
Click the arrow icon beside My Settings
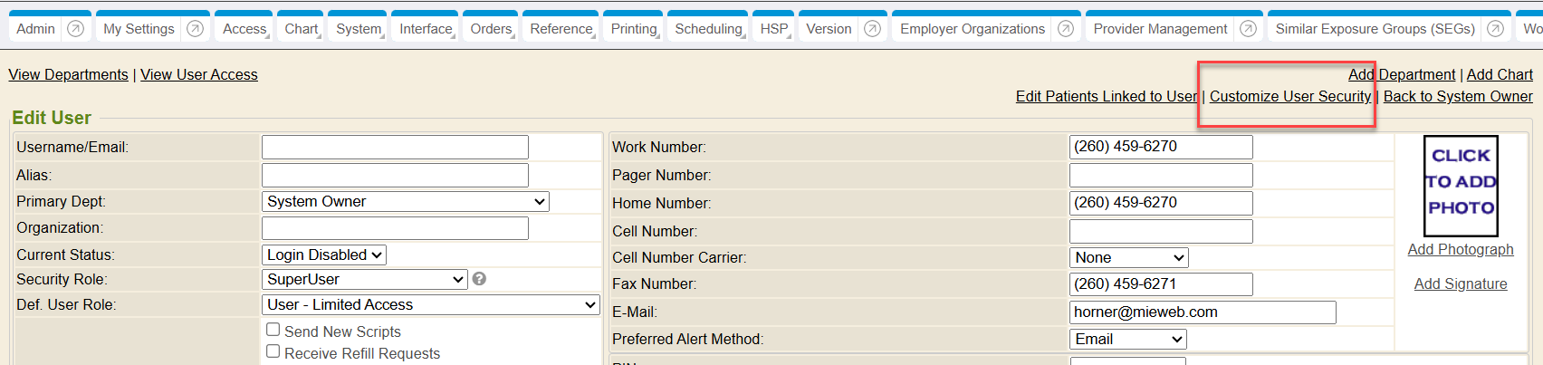[195, 29]
